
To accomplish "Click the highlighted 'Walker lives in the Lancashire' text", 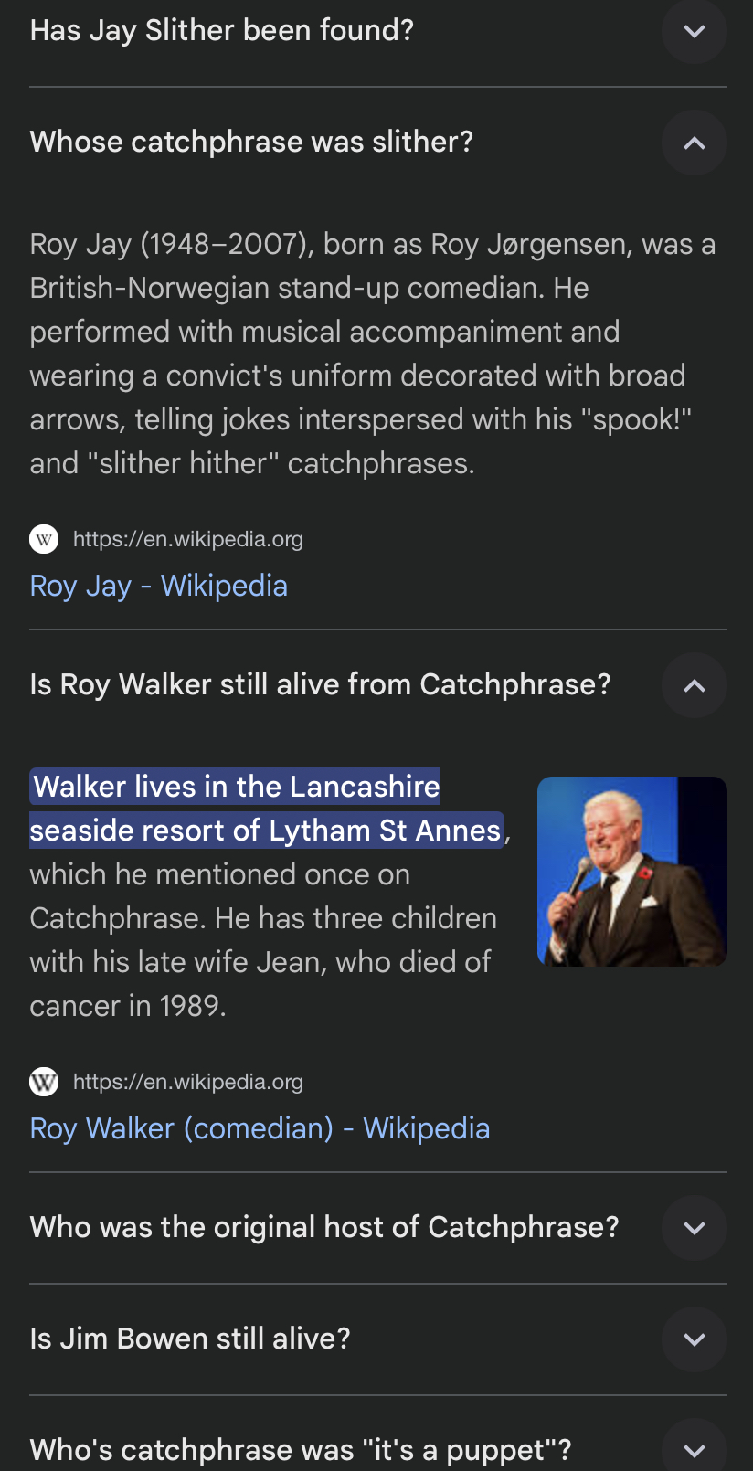I will [x=237, y=788].
